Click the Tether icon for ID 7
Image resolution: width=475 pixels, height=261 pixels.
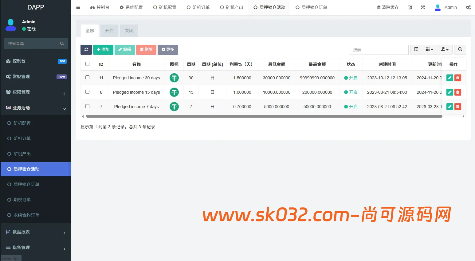[x=174, y=107]
